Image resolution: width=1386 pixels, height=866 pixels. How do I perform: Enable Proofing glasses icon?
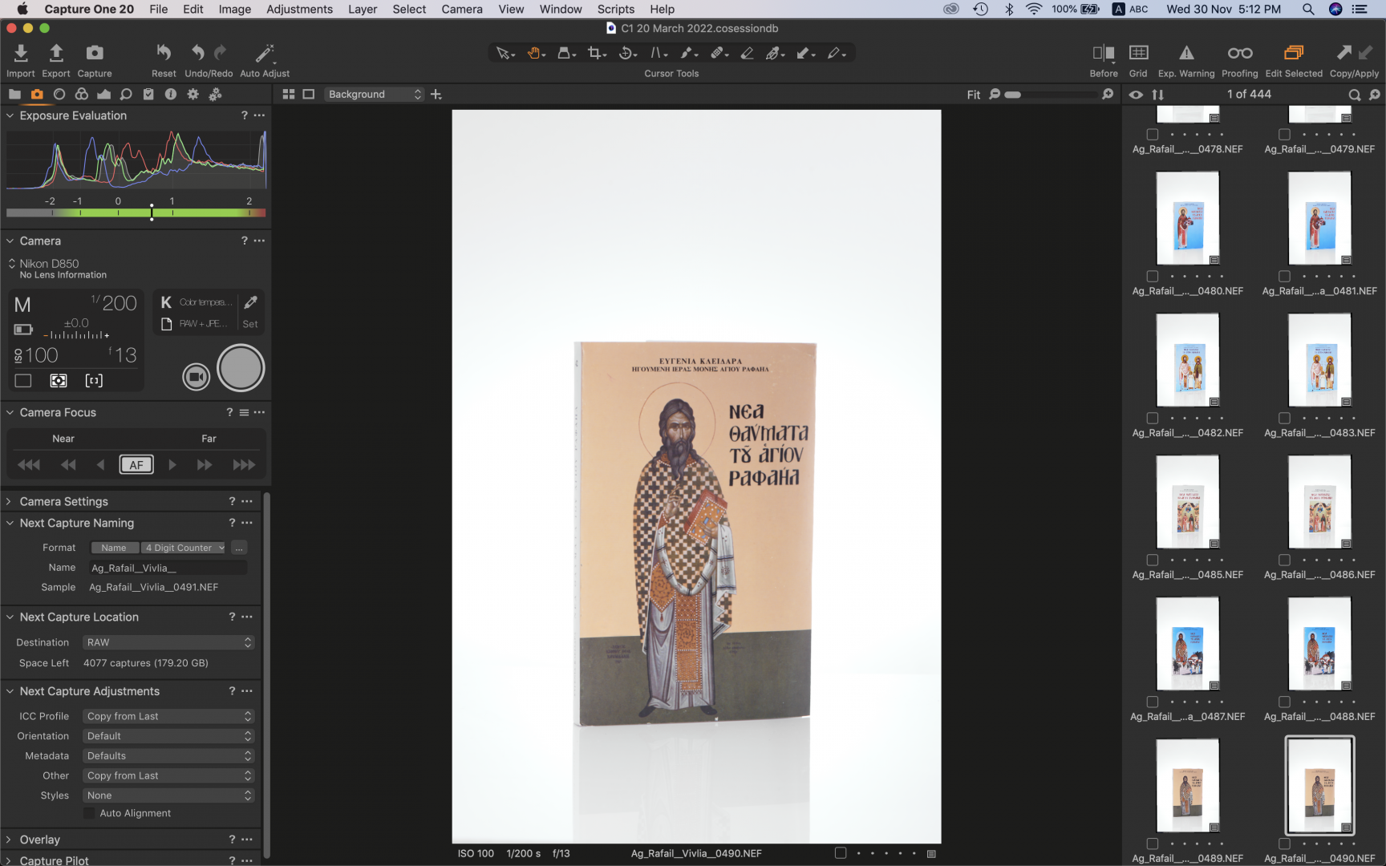click(1240, 53)
